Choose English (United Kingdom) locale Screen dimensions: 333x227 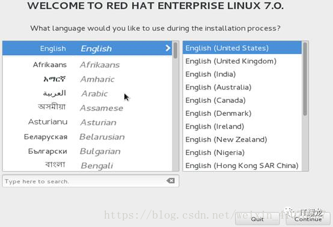click(242, 61)
